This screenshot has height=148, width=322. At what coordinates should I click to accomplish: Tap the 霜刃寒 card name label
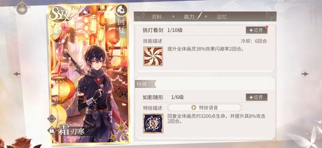[x=71, y=130]
